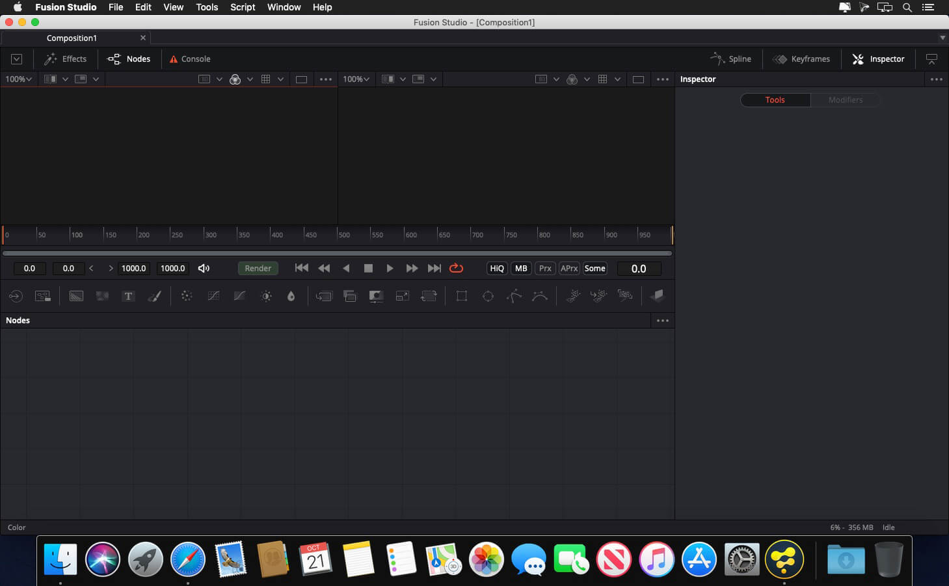
Task: Click the Render button
Action: pyautogui.click(x=258, y=269)
